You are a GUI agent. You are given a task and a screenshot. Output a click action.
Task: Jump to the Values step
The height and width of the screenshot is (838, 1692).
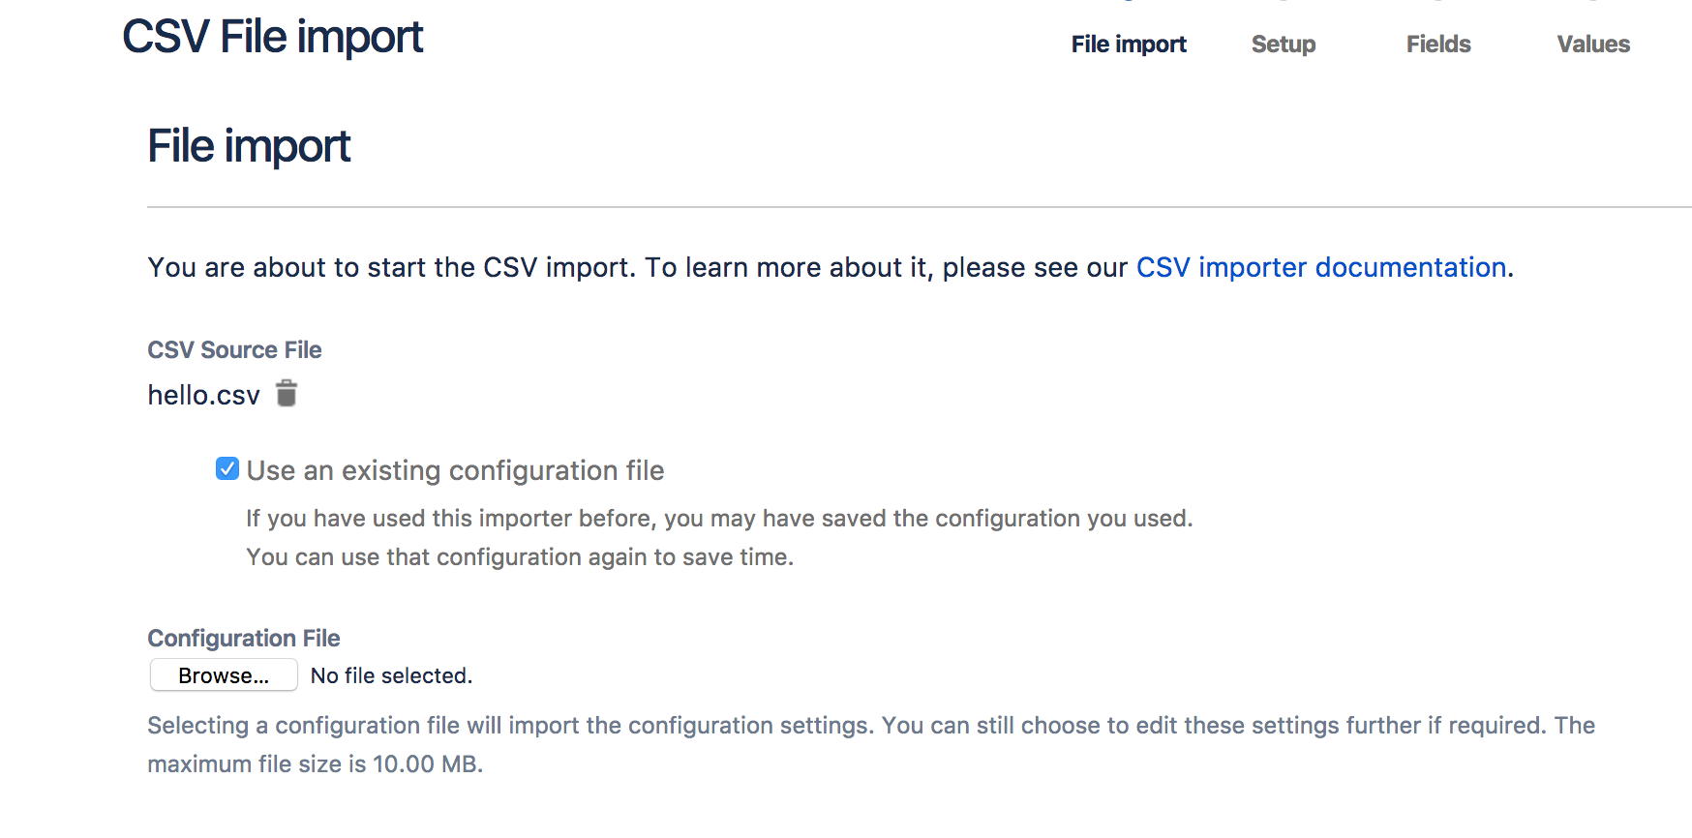[1593, 44]
